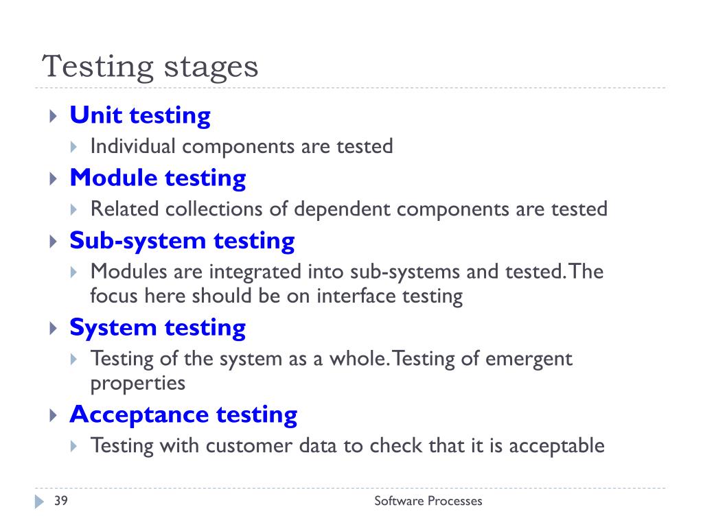Click the text about interface testing focus

click(276, 296)
